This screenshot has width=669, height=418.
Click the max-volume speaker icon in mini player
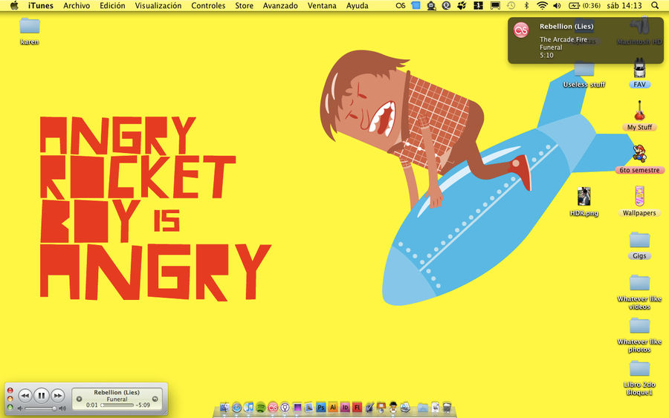click(62, 408)
